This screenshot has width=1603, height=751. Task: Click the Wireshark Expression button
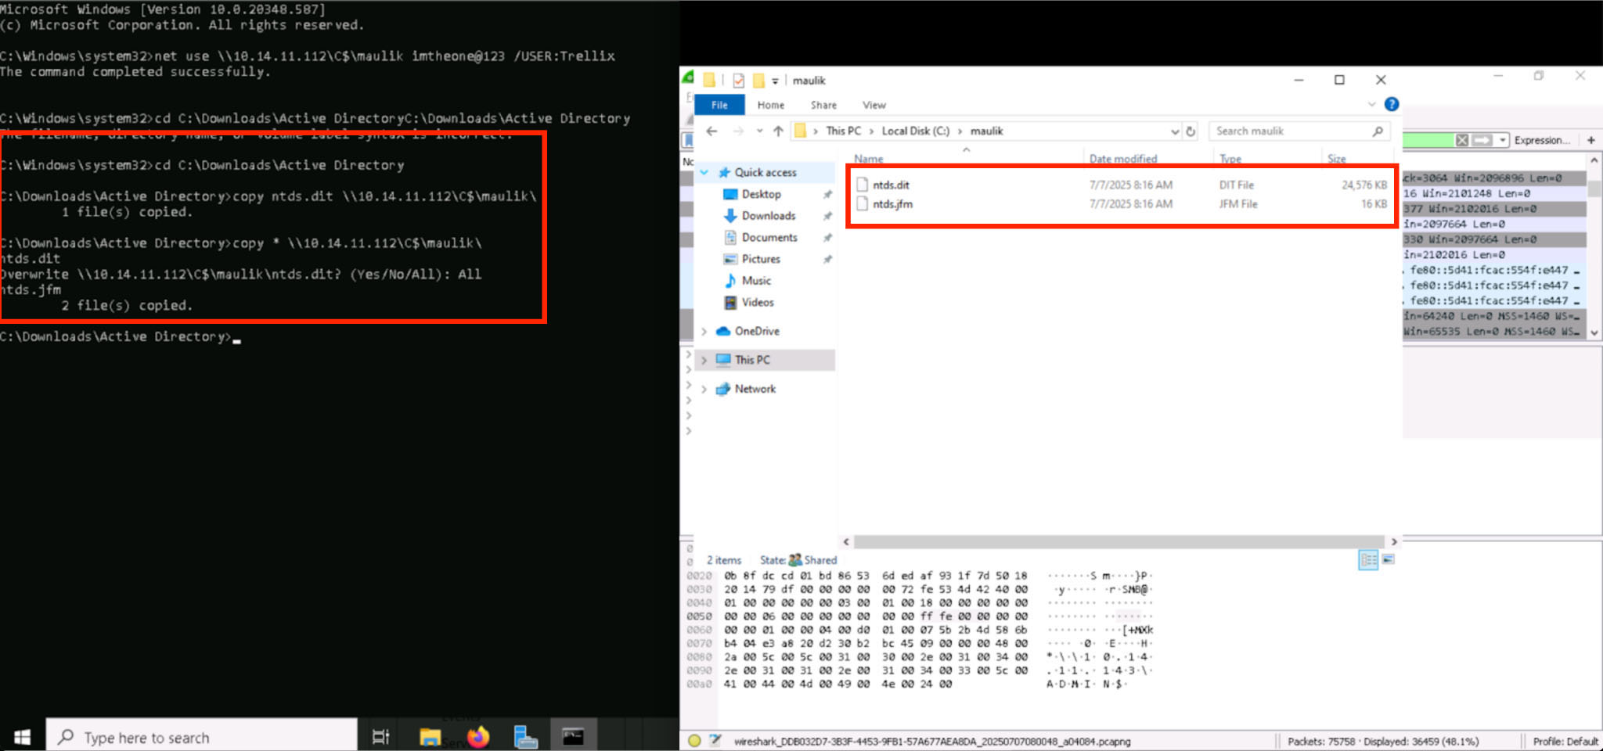[1541, 140]
